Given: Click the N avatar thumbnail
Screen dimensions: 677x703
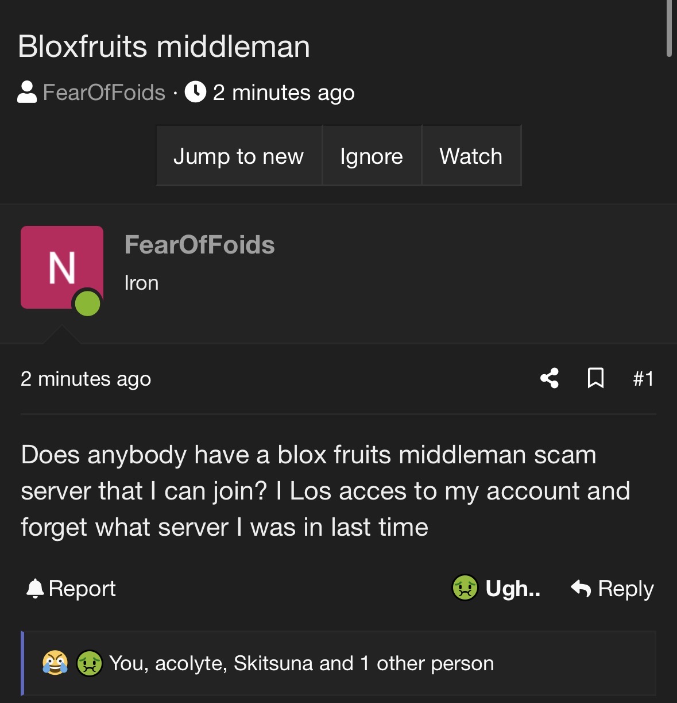Looking at the screenshot, I should tap(62, 267).
